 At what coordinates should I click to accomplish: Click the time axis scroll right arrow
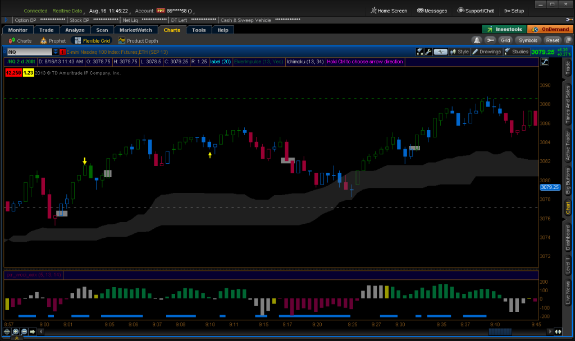pos(549,331)
